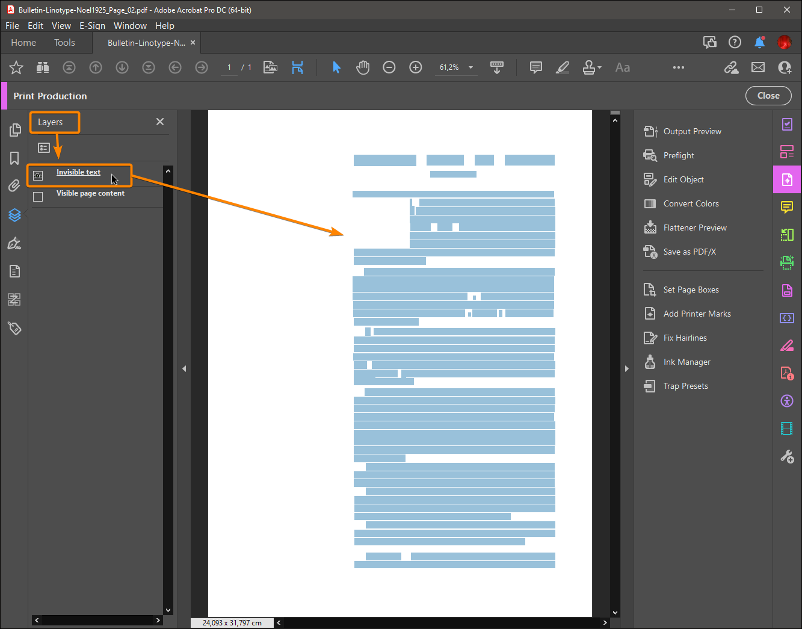Select the Hand tool in the toolbar
Screen dimensions: 802x629
coord(363,67)
